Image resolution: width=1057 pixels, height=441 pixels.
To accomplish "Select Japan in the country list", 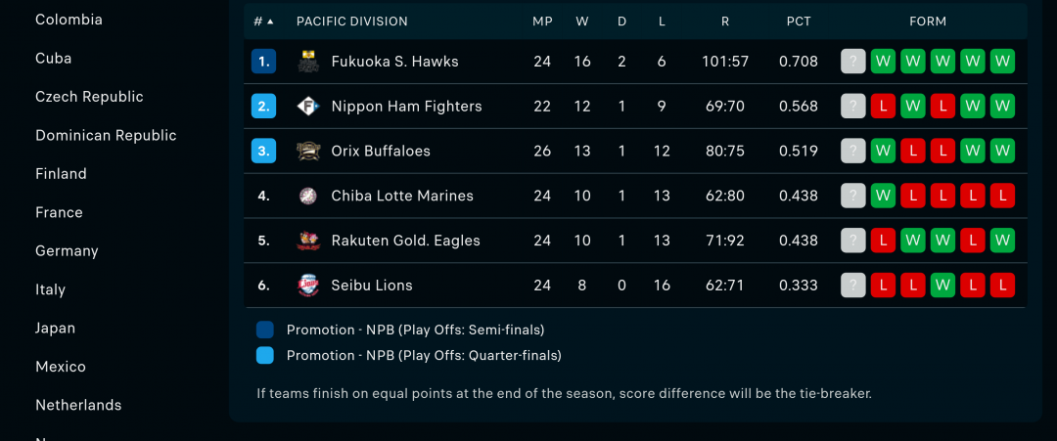I will [x=55, y=328].
